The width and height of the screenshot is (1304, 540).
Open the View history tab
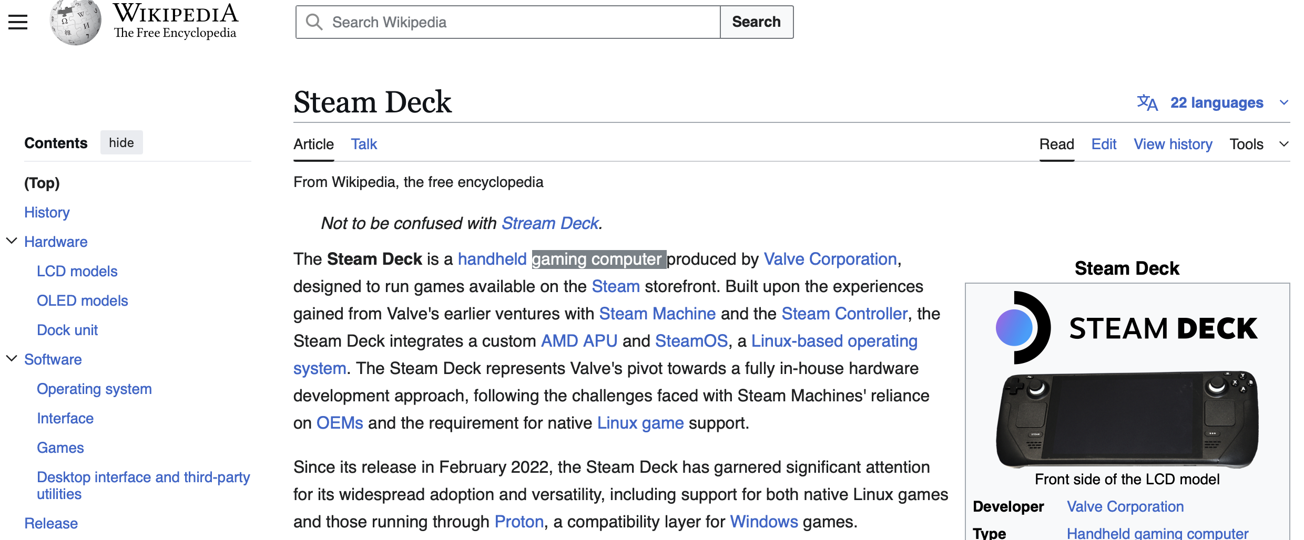point(1173,144)
